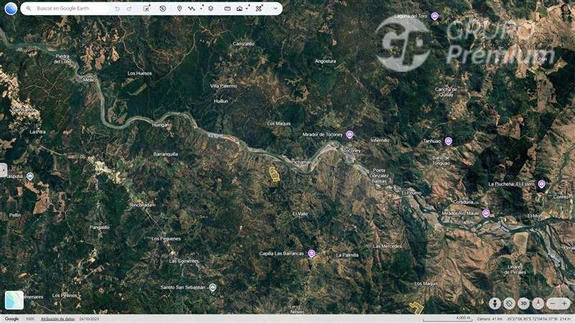The height and width of the screenshot is (323, 575).
Task: Open Mirador de Toconey photo marker
Action: pos(350,135)
